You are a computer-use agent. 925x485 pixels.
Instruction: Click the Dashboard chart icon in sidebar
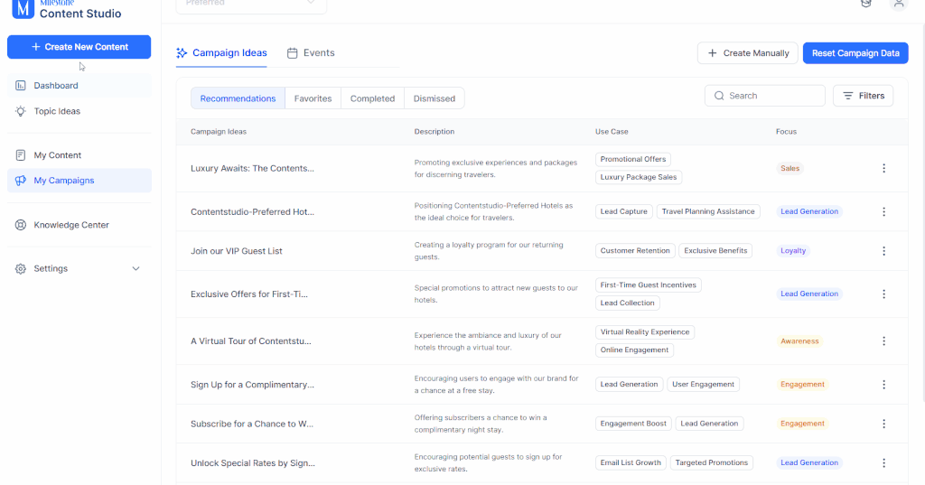point(21,86)
